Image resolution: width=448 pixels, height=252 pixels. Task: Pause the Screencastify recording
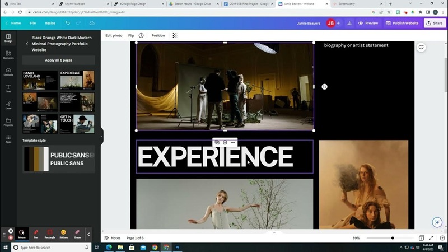pyautogui.click(x=11, y=231)
